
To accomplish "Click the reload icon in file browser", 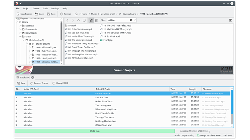I will coord(84,20).
